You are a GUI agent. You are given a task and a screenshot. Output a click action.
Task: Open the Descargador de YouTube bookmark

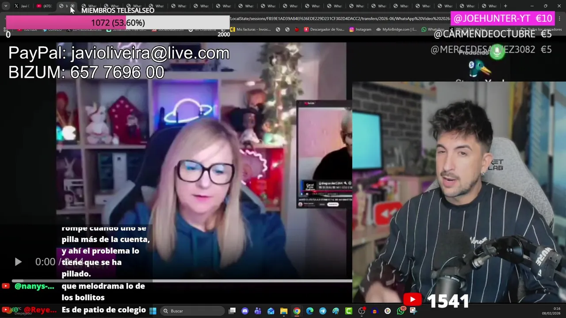coord(324,30)
